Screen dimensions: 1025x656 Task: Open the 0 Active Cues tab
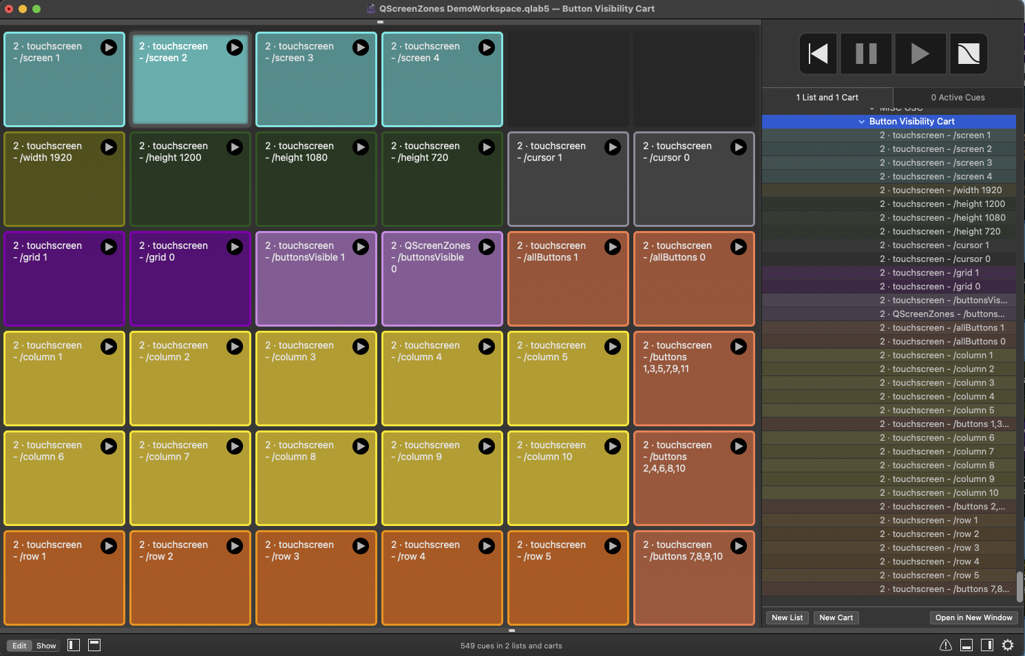[958, 98]
